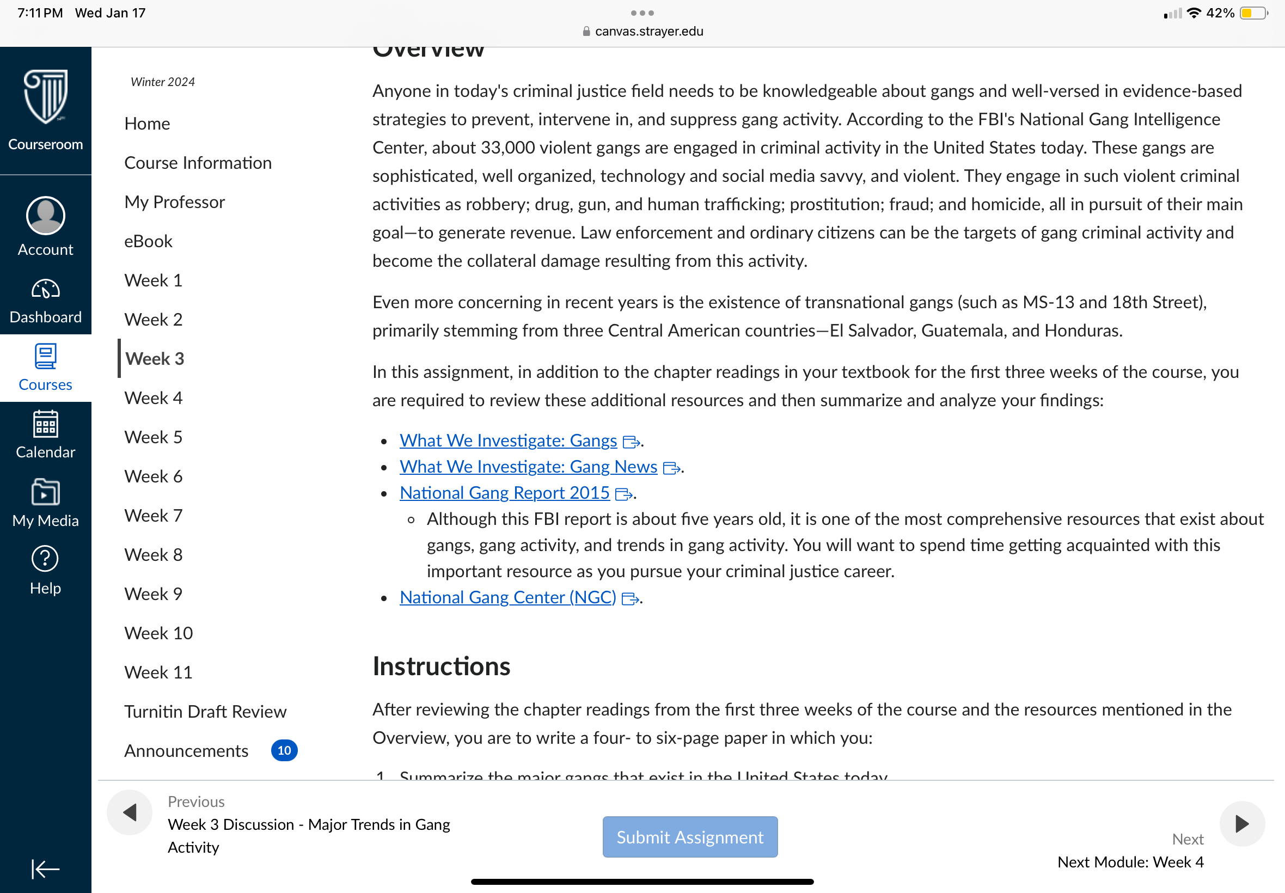This screenshot has height=893, width=1285.
Task: Click the Submit Assignment button
Action: point(690,837)
